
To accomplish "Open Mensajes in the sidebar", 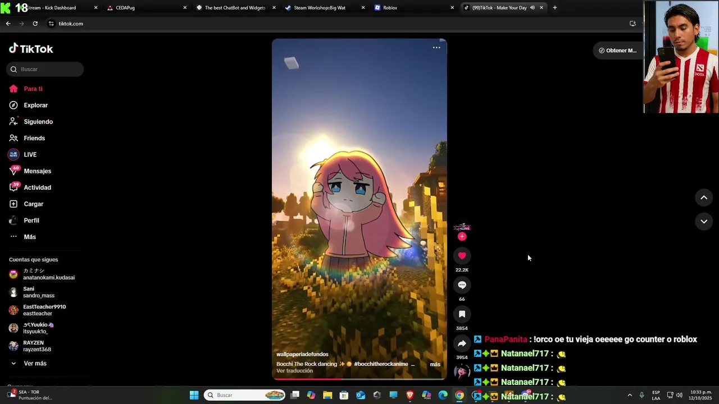I will (30, 171).
